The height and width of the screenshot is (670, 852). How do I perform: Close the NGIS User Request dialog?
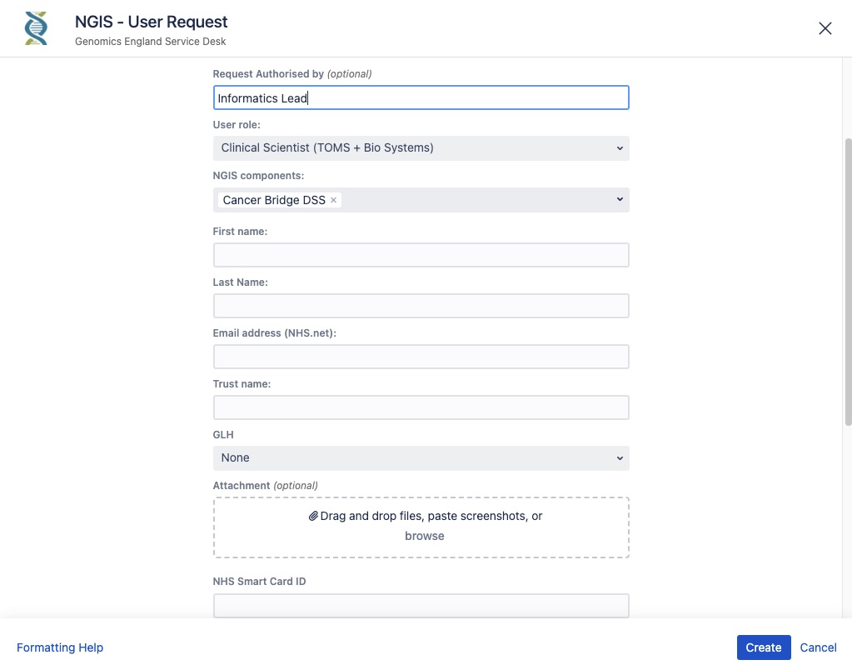point(825,28)
